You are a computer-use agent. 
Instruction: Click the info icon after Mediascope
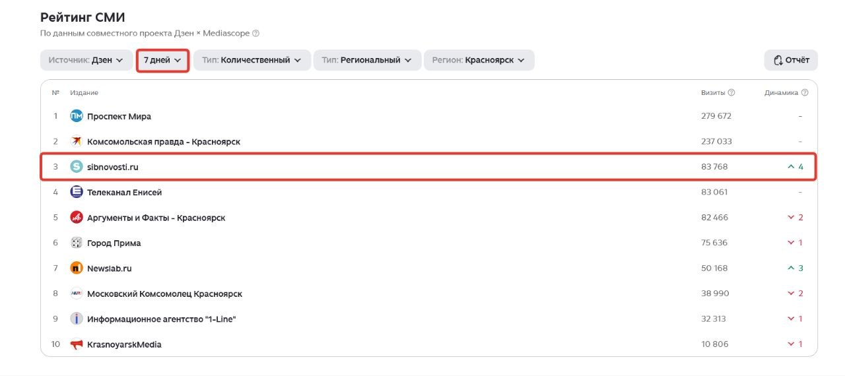(256, 33)
